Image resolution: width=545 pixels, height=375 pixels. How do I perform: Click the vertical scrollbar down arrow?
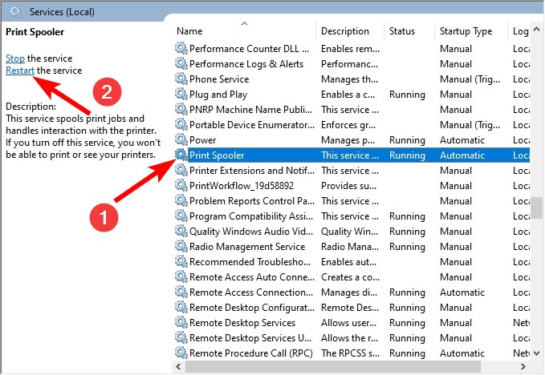pyautogui.click(x=537, y=353)
